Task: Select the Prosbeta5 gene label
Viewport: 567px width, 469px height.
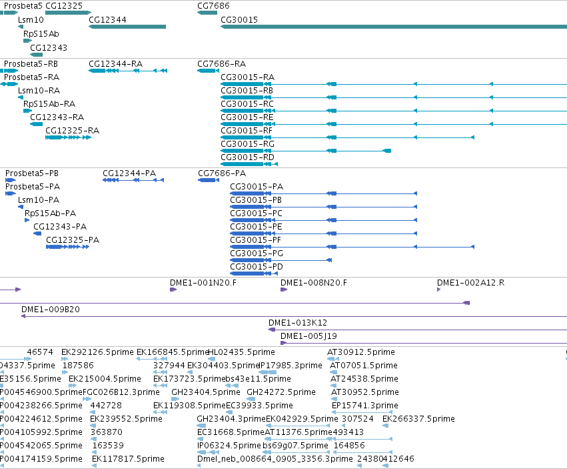Action: (x=23, y=6)
